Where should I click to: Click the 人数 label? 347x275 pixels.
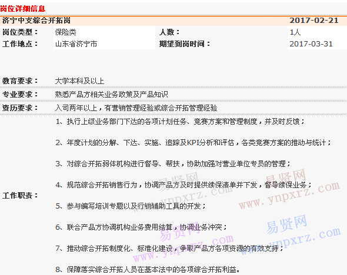169,32
